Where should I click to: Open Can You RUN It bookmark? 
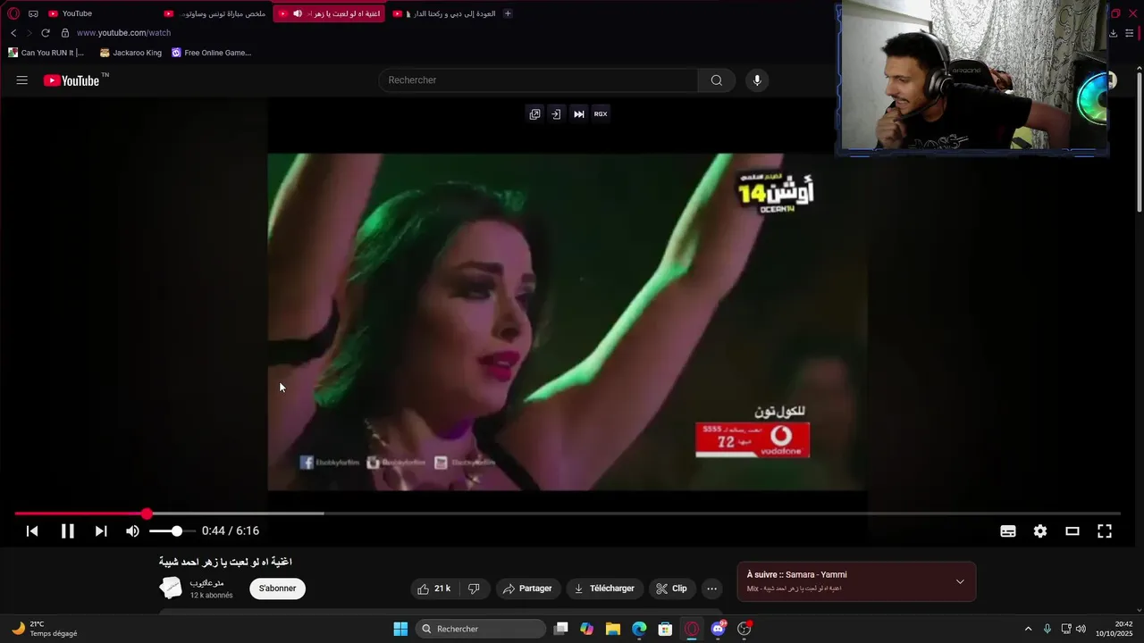pos(46,53)
